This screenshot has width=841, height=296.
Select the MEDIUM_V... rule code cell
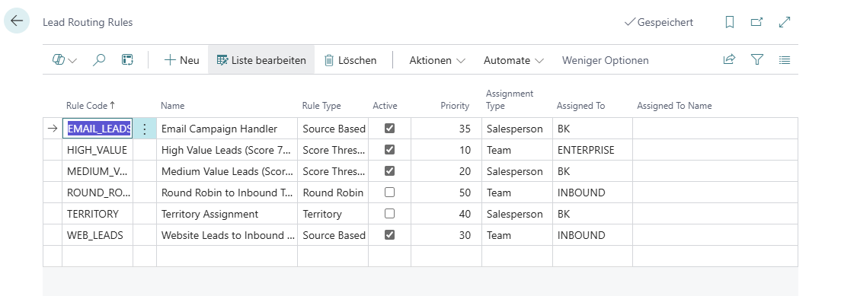(x=97, y=171)
